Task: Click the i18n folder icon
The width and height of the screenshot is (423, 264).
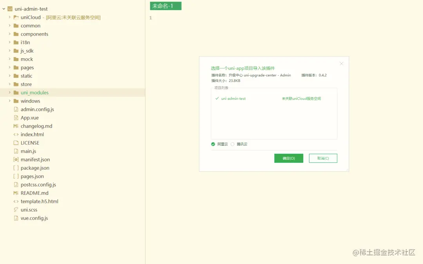Action: tap(16, 42)
